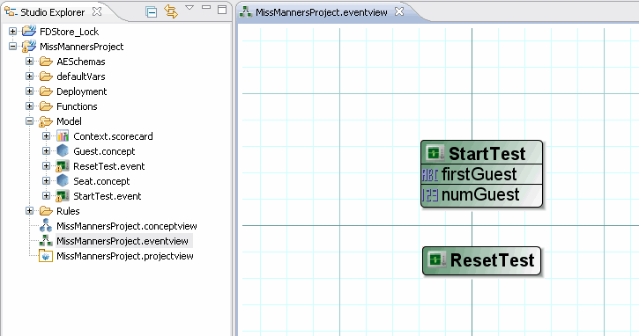Screen dimensions: 639x336
Task: Click the MissMannersProject project icon
Action: click(29, 46)
